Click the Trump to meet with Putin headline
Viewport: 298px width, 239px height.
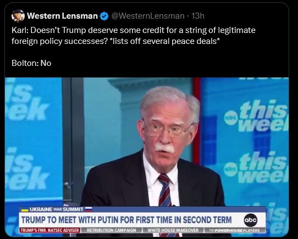tap(126, 220)
